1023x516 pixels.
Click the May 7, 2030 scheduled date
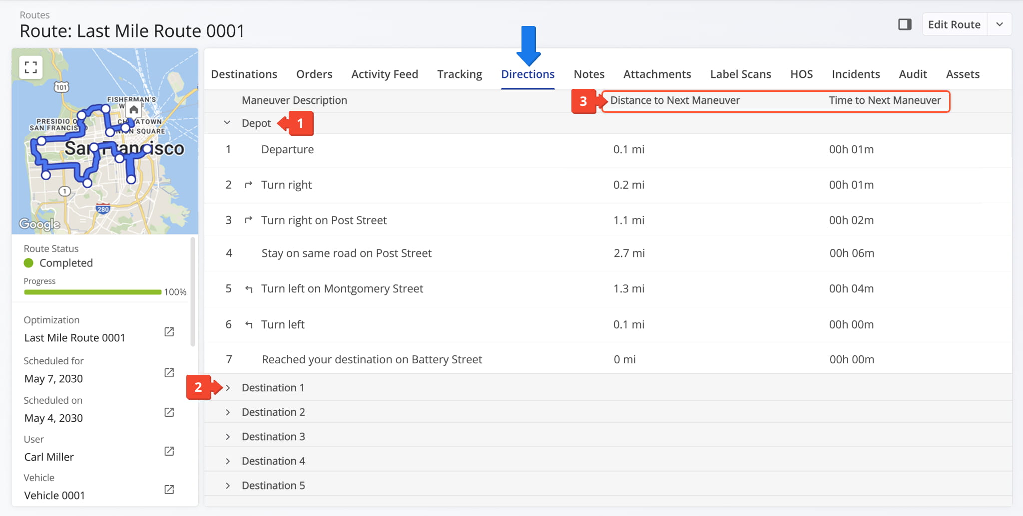coord(53,379)
